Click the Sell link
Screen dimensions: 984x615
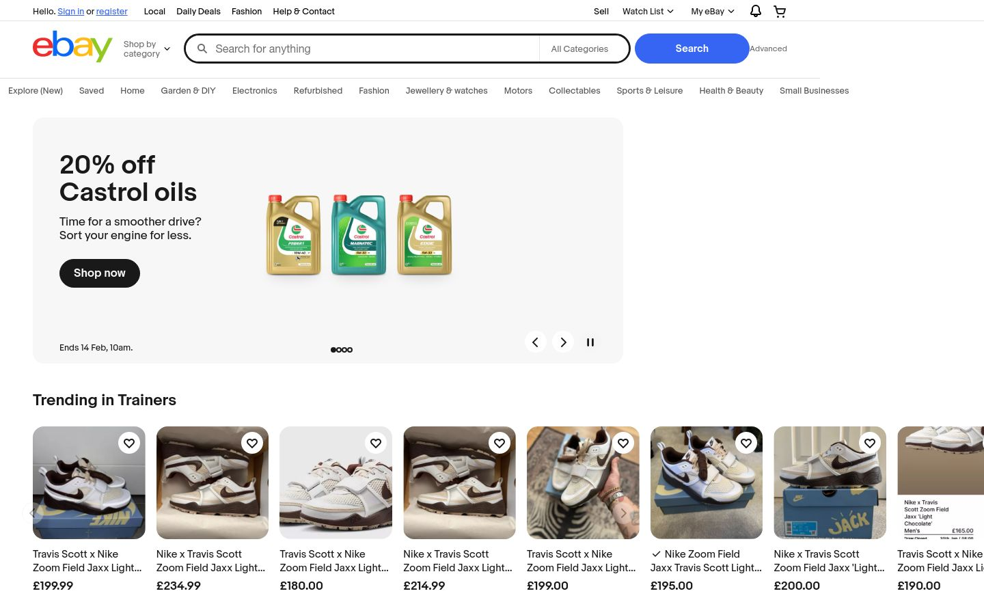(601, 12)
